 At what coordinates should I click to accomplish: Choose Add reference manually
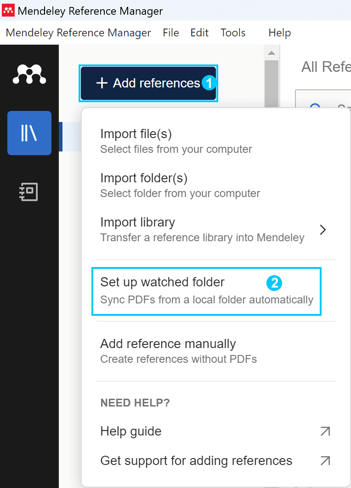tap(179, 351)
